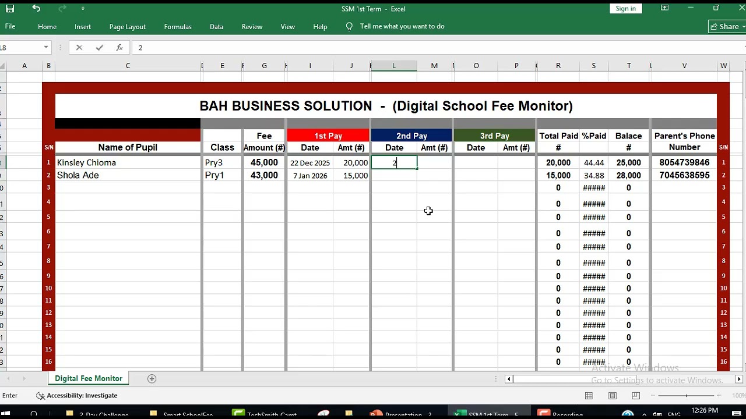Select the 'Shola Ade' name cell
This screenshot has height=419, width=746.
(x=128, y=175)
